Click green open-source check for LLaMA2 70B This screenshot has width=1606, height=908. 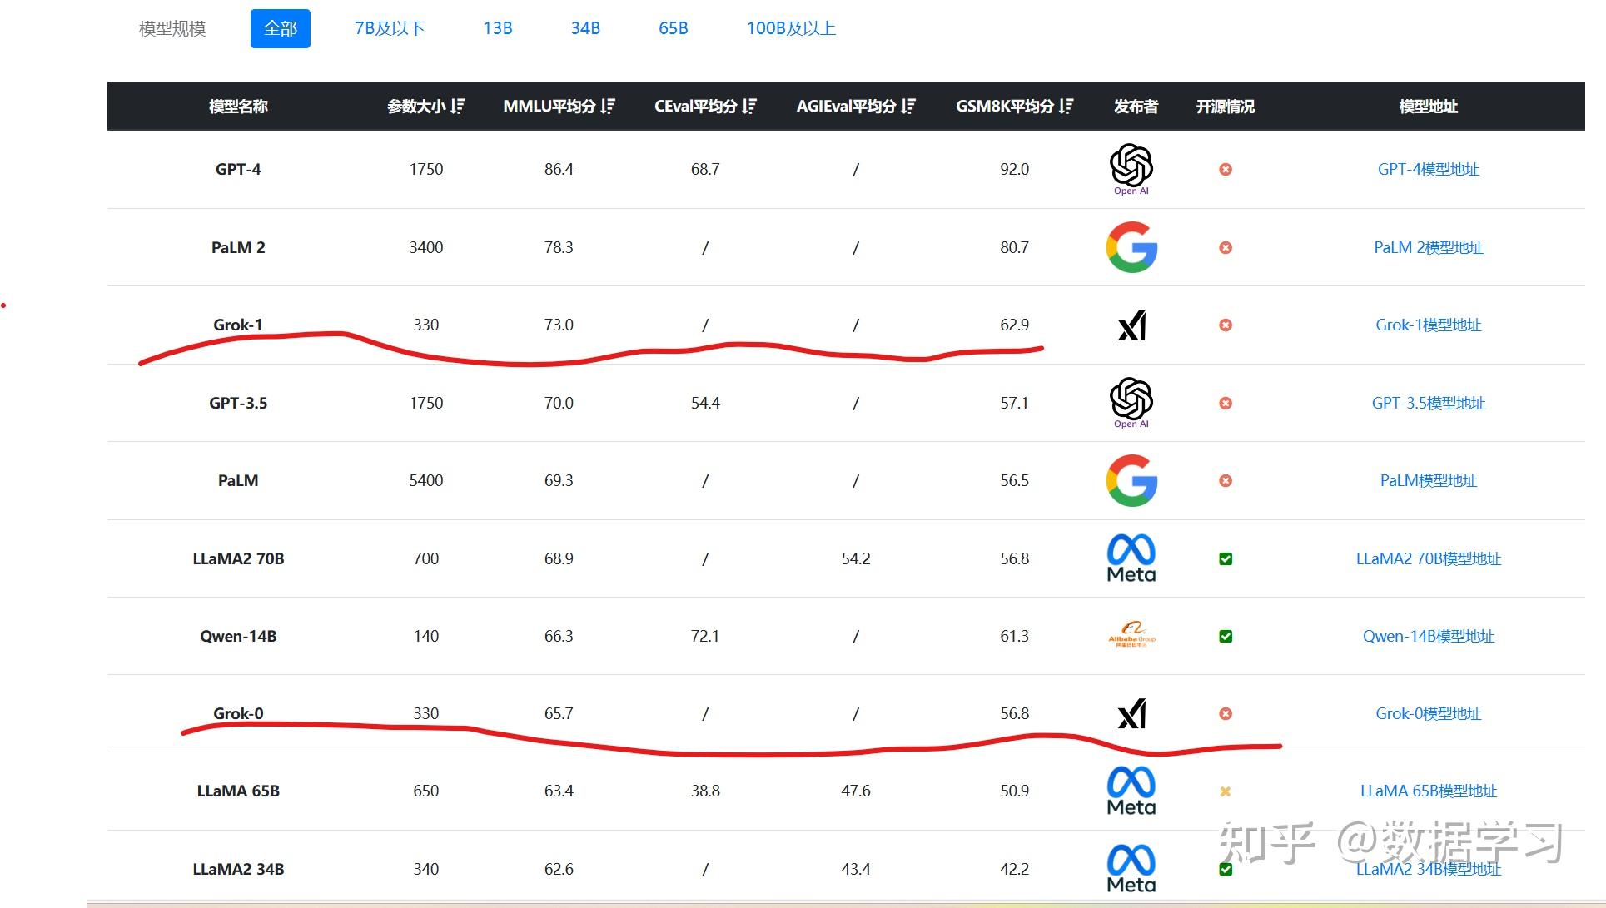pos(1226,558)
